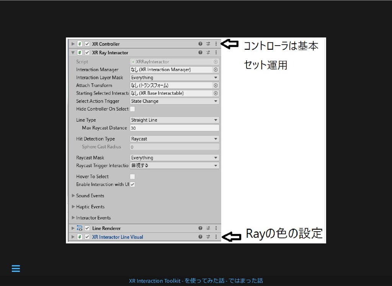Open Raycast Mask dropdown
392x286 pixels.
pos(175,158)
